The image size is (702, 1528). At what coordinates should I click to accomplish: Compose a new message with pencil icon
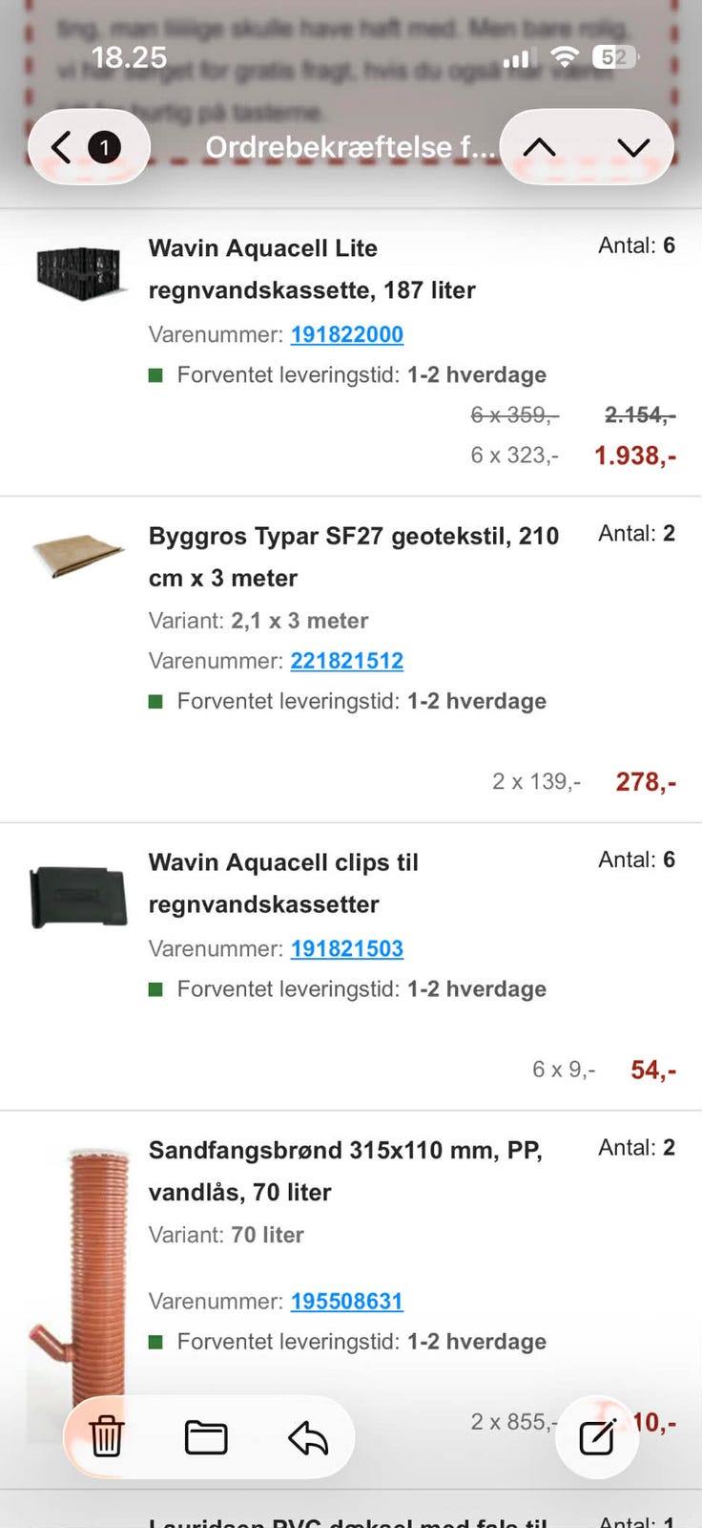(x=598, y=1436)
